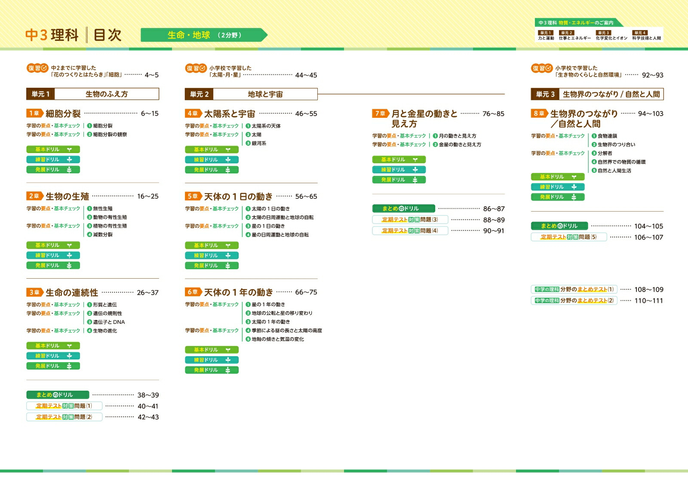
Task: Open 単元2 仕事とエネルギー in the top guide
Action: tap(574, 35)
